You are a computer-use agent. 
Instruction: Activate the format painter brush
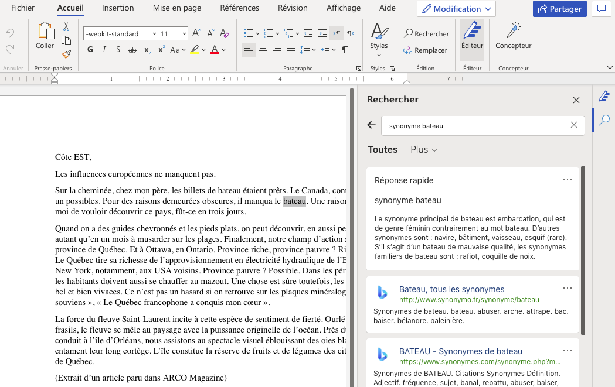tap(66, 54)
